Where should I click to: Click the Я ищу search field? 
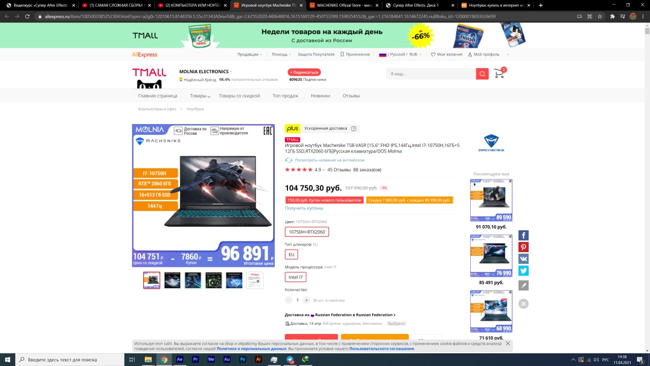431,74
